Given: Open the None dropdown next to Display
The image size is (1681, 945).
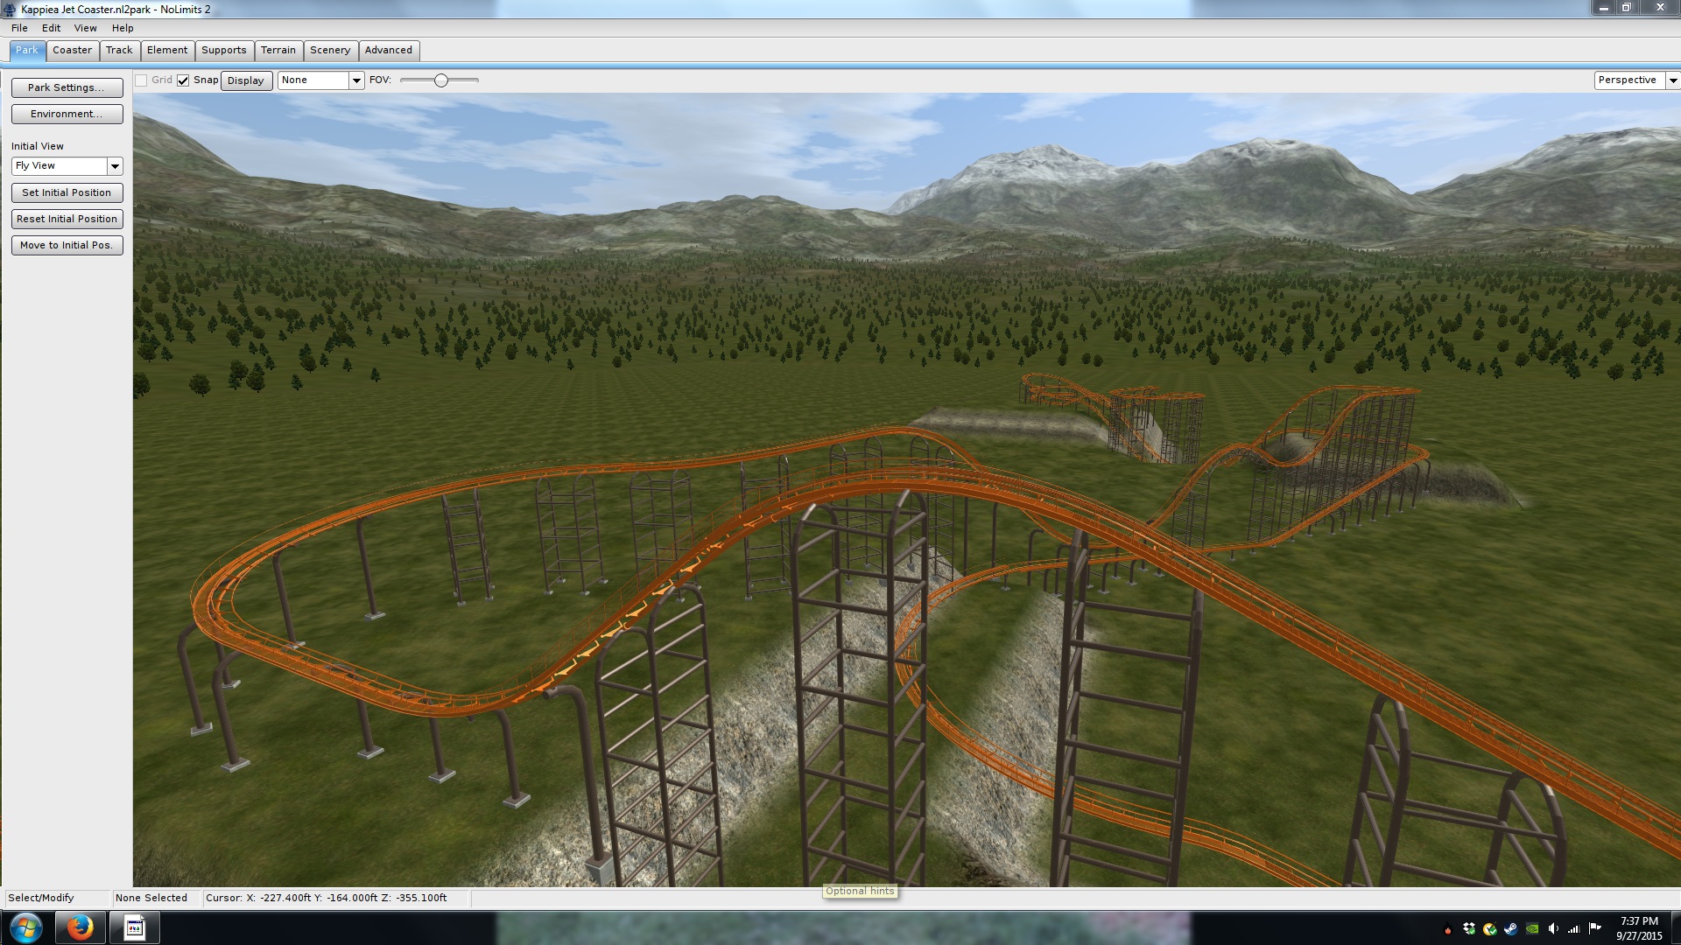Looking at the screenshot, I should pyautogui.click(x=355, y=80).
